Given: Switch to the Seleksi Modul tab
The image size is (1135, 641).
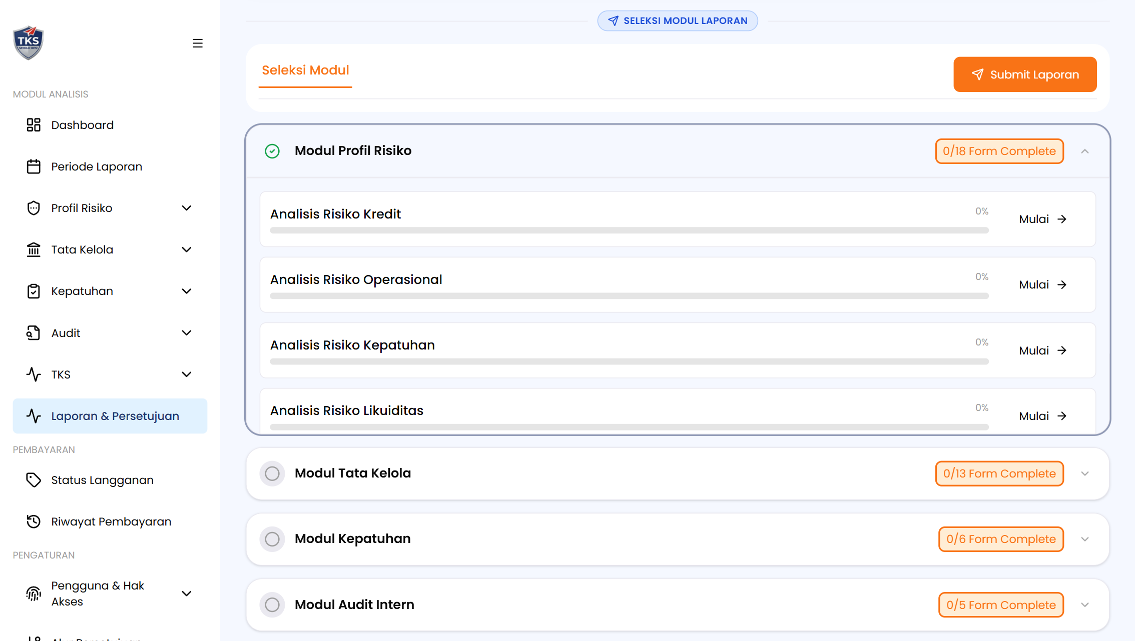Looking at the screenshot, I should pos(305,70).
